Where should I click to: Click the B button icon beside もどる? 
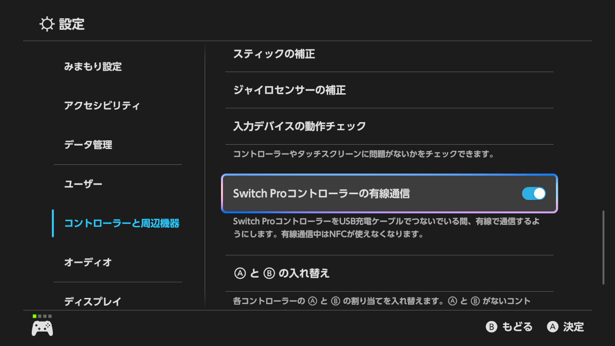click(491, 327)
